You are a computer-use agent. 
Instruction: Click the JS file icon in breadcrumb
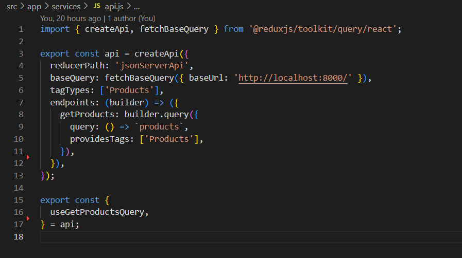pos(97,6)
